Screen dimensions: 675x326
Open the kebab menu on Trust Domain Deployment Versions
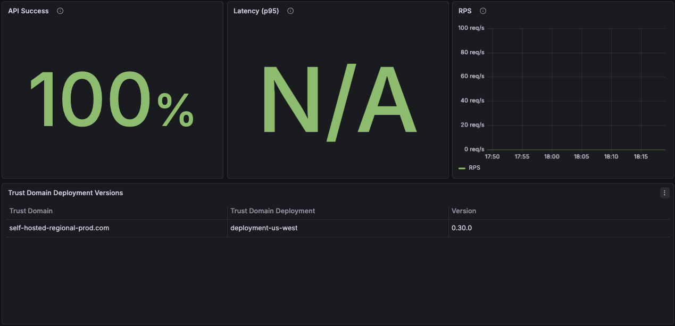coord(664,193)
